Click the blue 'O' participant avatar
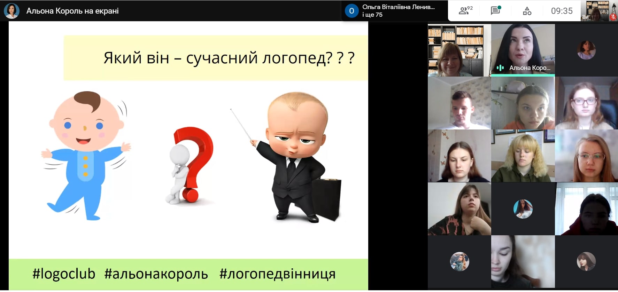Screen dimensions: 618x292 352,11
